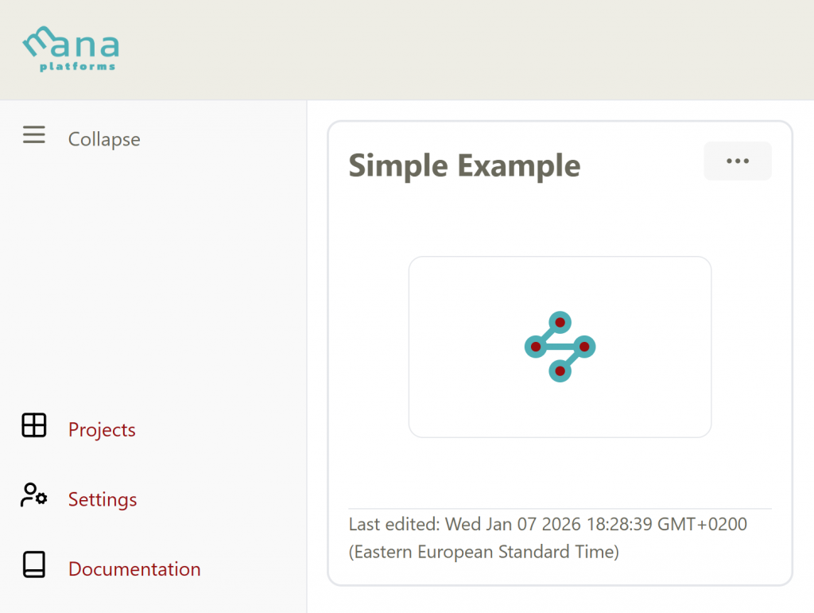Collapse the sidebar using the Collapse label
This screenshot has width=814, height=613.
[104, 139]
